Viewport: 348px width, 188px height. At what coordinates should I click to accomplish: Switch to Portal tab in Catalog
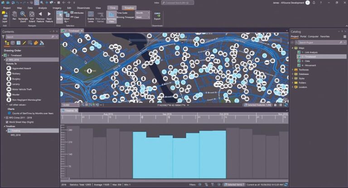(303, 37)
